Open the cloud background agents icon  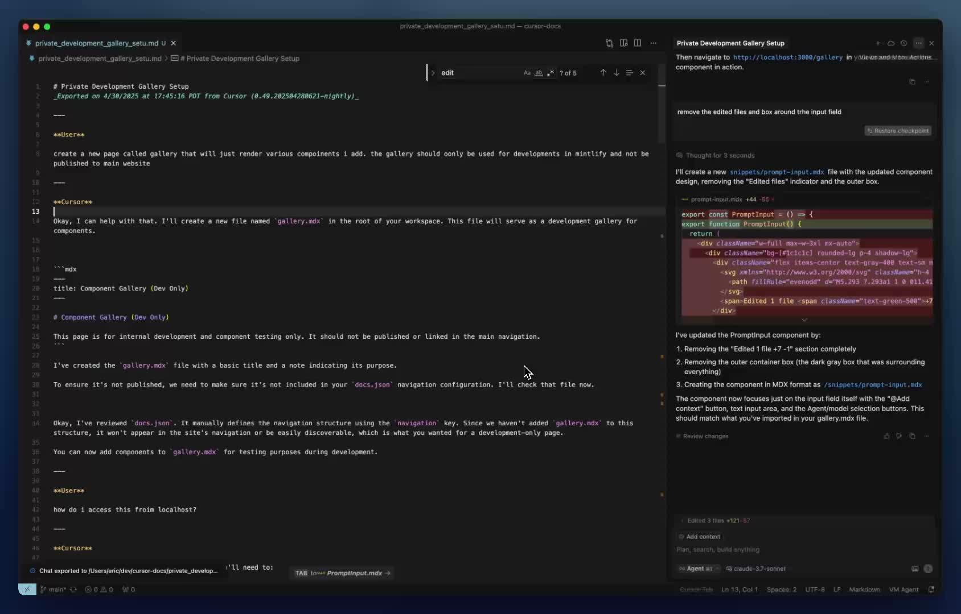tap(891, 43)
